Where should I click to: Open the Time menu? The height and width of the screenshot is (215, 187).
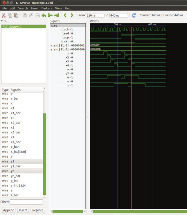[x=34, y=8]
